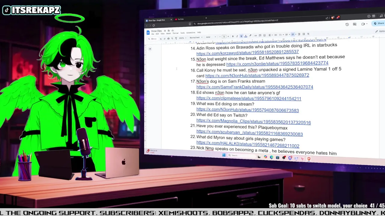Reload the page in the browser
This screenshot has width=385, height=216.
click(x=154, y=25)
